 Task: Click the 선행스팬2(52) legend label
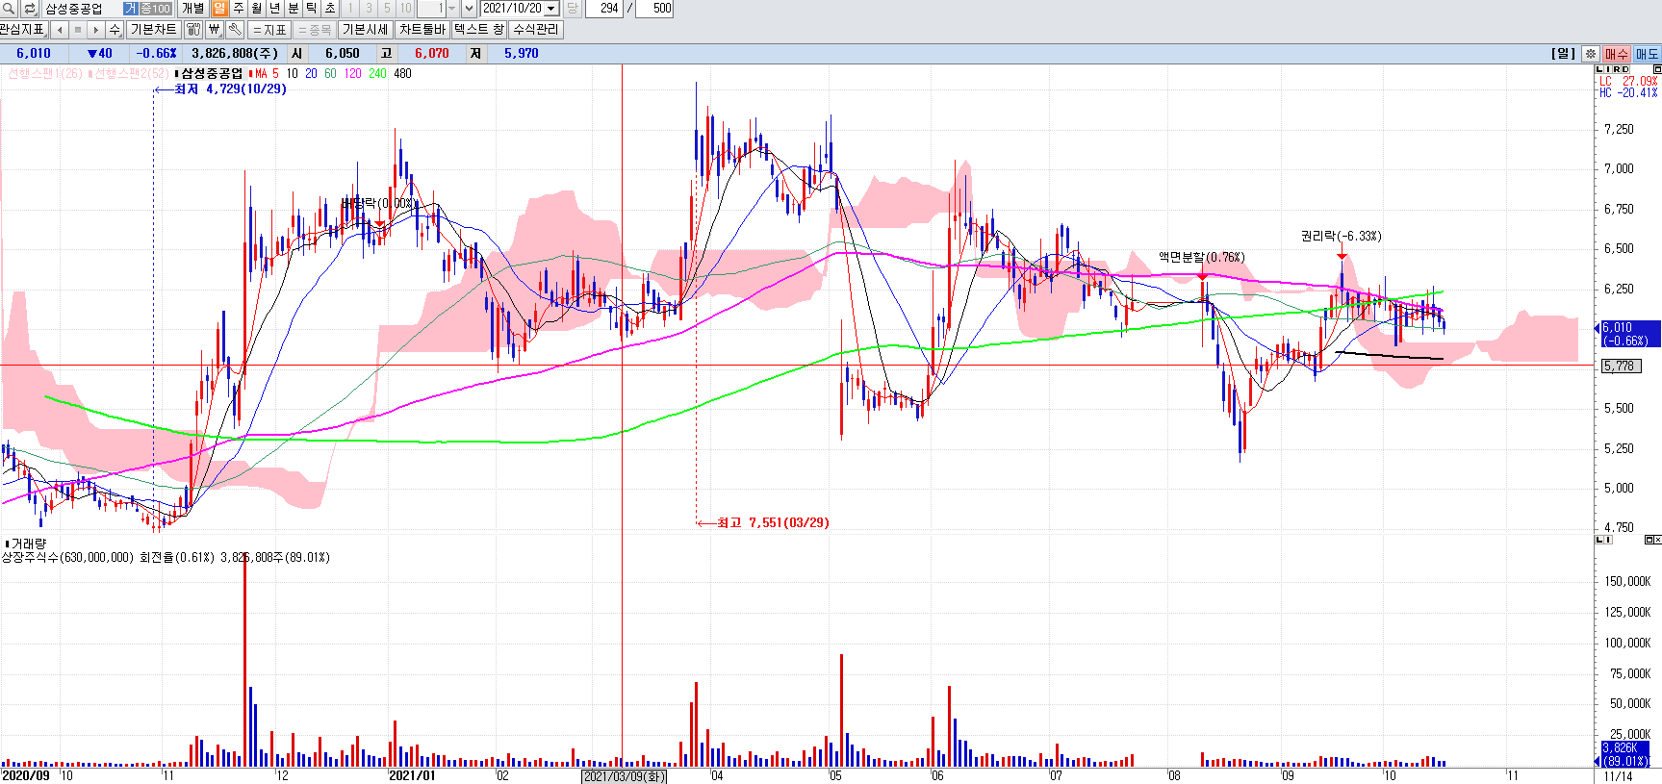coord(129,73)
